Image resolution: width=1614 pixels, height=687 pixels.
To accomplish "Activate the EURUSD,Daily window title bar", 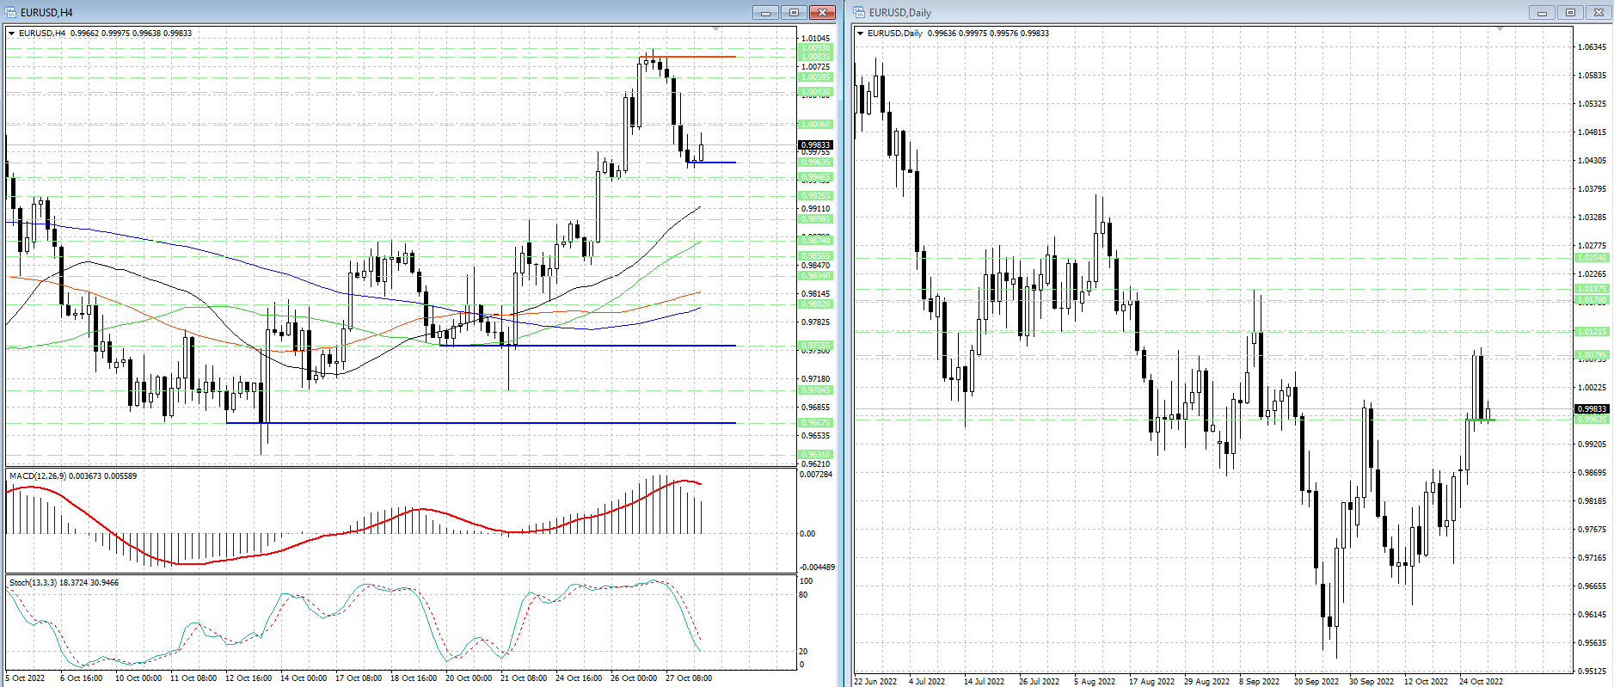I will [1204, 12].
